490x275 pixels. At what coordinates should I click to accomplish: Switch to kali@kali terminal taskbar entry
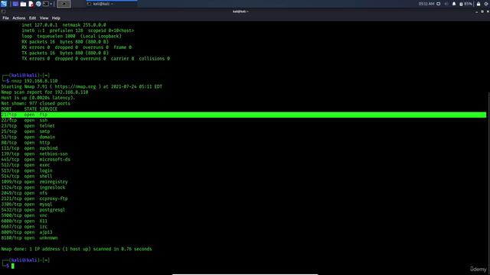(x=111, y=4)
